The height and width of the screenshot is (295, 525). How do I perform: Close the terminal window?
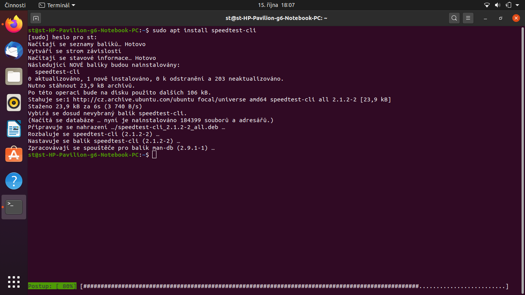(516, 18)
